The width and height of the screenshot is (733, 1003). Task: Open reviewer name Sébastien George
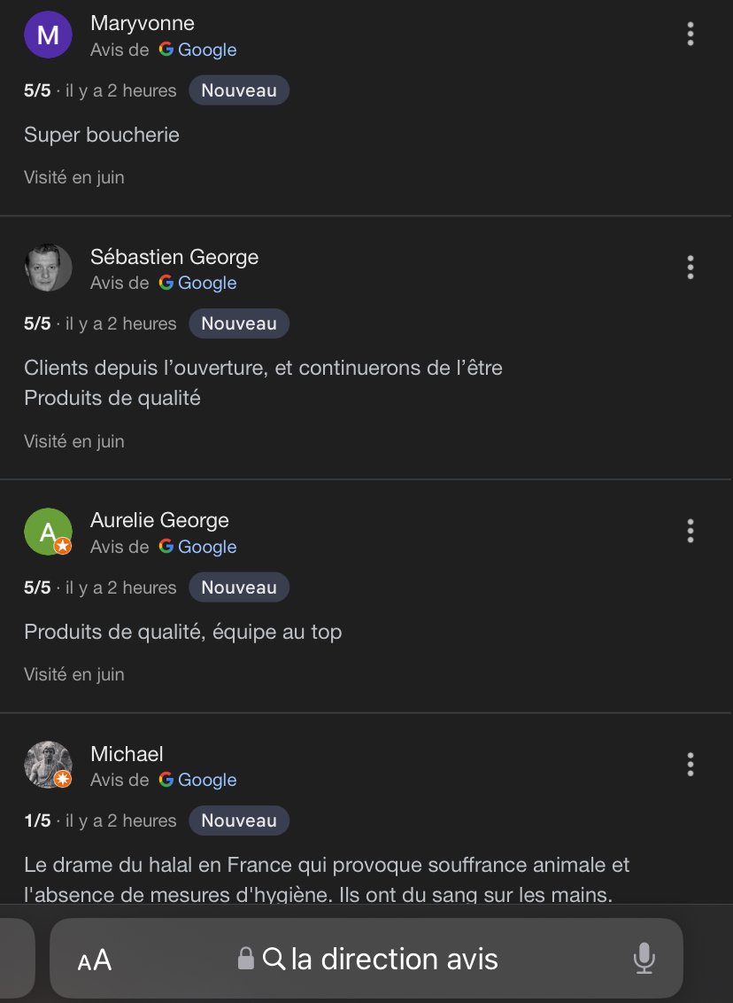point(174,257)
